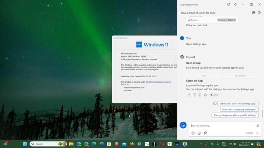Launch Firefox from the taskbar
Viewport: 264px width, 148px height.
coord(132,144)
